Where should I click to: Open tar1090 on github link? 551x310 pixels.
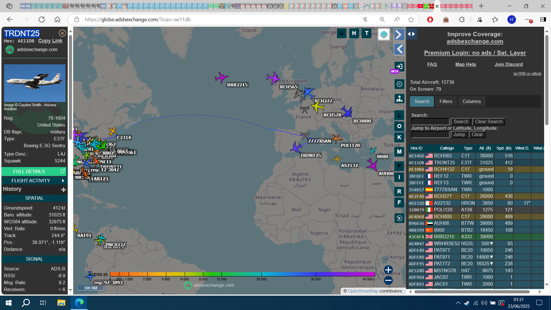pos(527,74)
